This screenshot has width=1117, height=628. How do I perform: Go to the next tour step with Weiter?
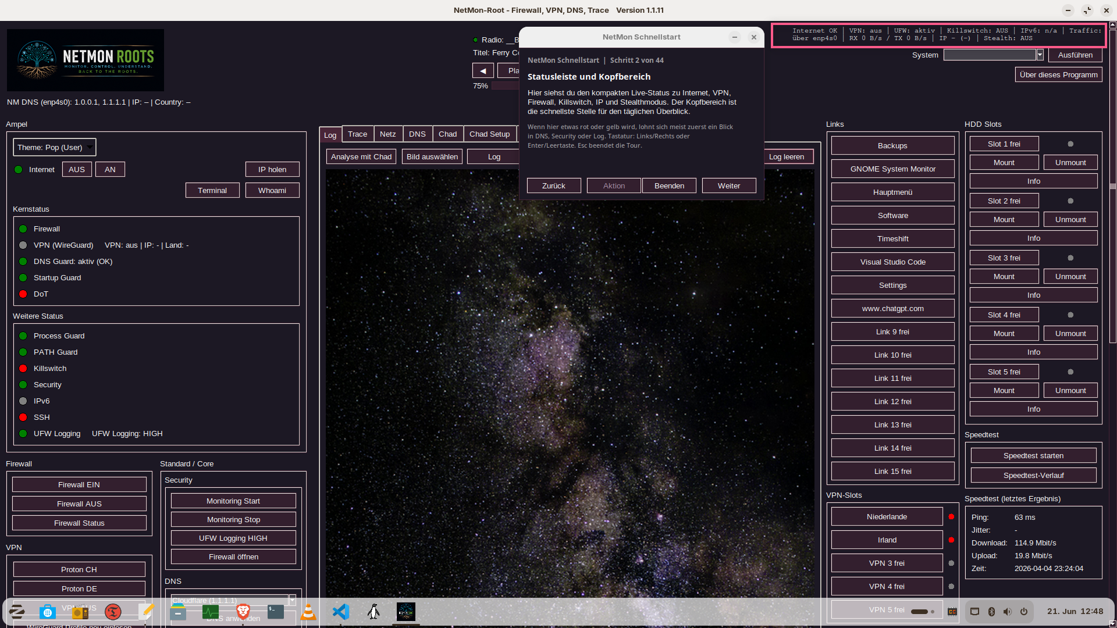pyautogui.click(x=729, y=185)
